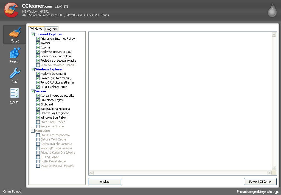Enable IIS Log Fajlovi checkbox
Image resolution: width=281 pixels, height=195 pixels.
(x=38, y=157)
